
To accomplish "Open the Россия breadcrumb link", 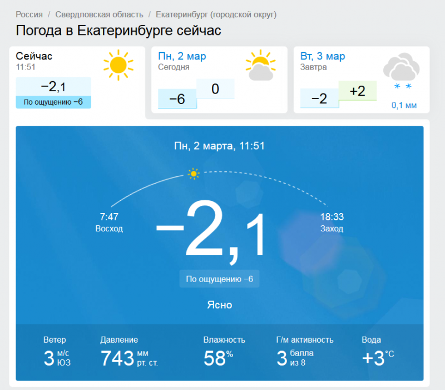I will pyautogui.click(x=29, y=14).
